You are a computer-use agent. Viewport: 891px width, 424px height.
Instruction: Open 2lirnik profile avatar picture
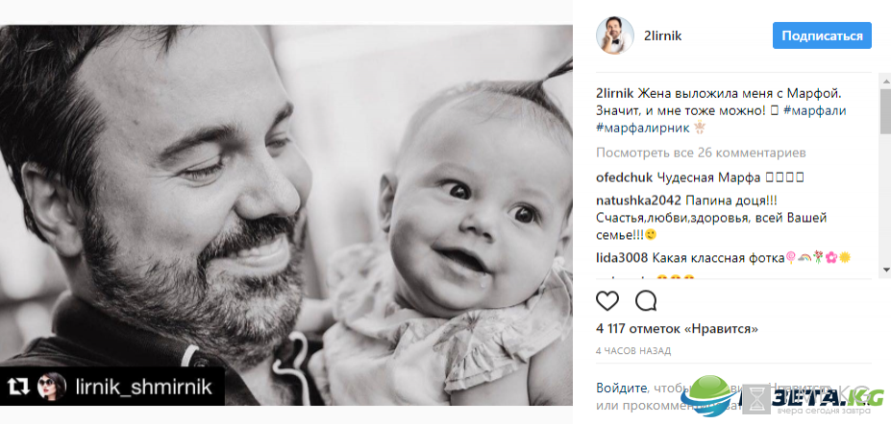point(615,35)
